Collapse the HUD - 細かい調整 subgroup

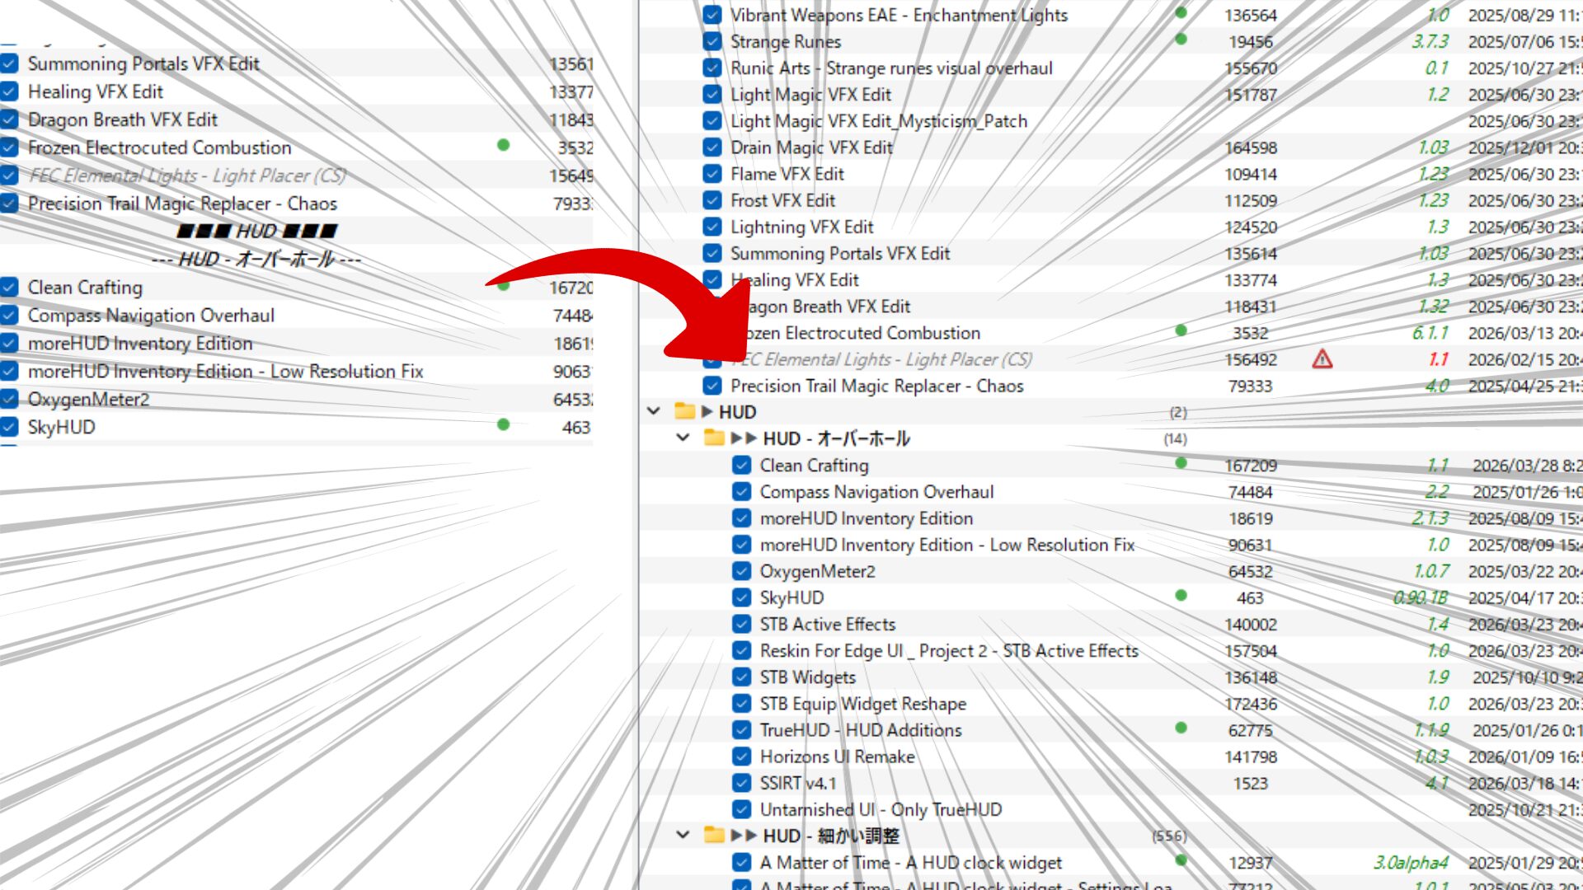click(x=683, y=835)
